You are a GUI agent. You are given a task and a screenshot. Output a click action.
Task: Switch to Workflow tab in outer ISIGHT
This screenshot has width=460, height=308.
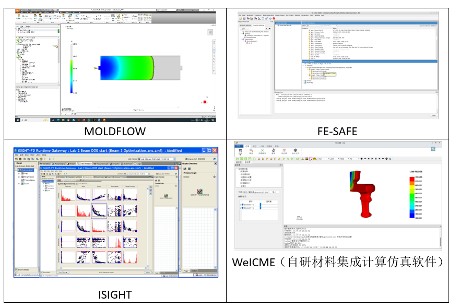point(44,164)
